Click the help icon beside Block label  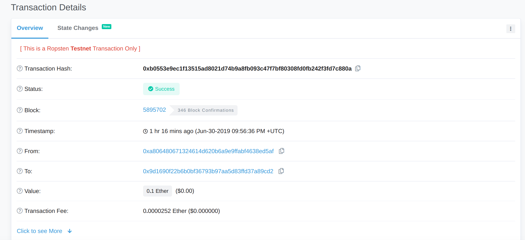(20, 110)
